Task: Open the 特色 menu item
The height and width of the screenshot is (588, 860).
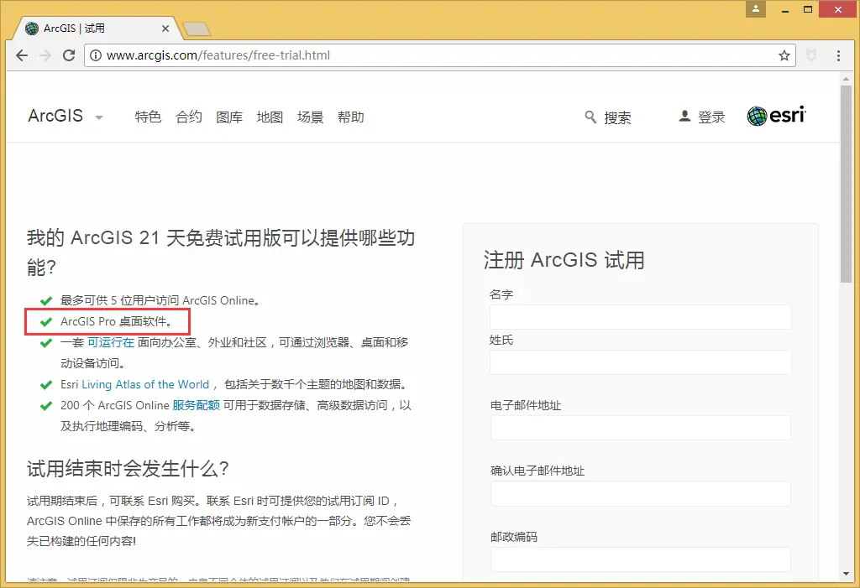Action: pos(148,117)
